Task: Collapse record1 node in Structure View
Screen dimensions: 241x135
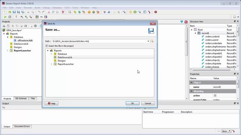Action: pyautogui.click(x=195, y=33)
